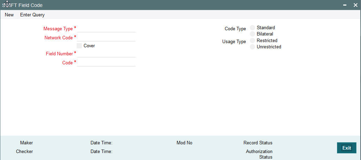Click into the Network Code field
Image resolution: width=361 pixels, height=160 pixels.
106,38
